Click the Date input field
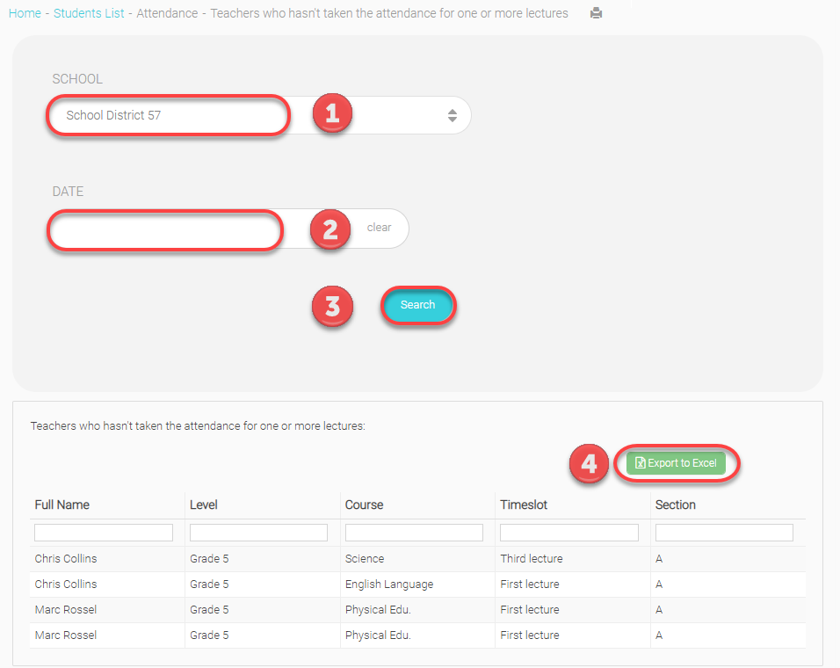Image resolution: width=840 pixels, height=668 pixels. click(165, 229)
